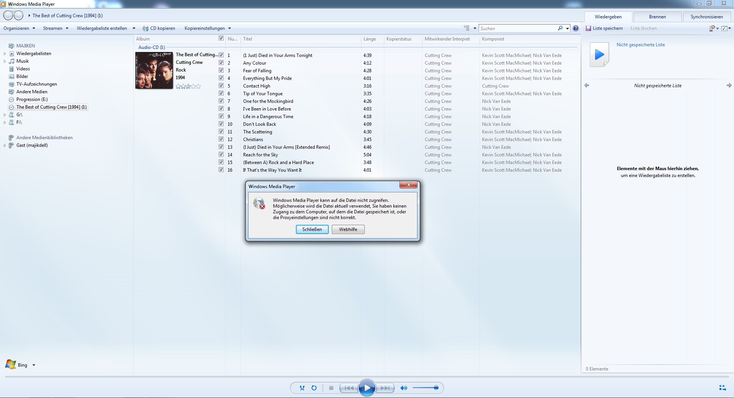
Task: Uncheck the Christians track checkbox
Action: 221,139
